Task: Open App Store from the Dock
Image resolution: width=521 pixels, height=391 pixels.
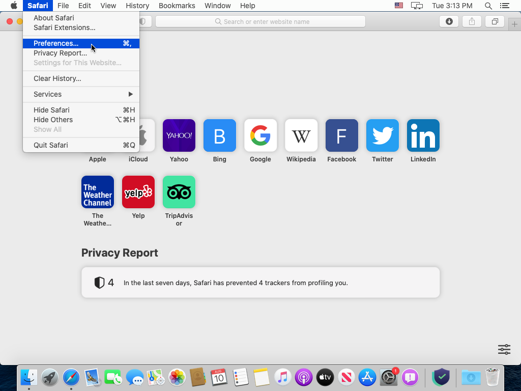Action: [367, 377]
